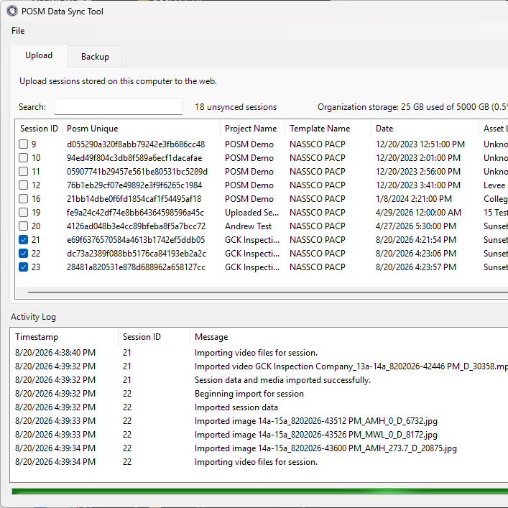Click the date 4/27/2026 5:30:00 PM
Viewport: 508px width, 508px height.
click(x=415, y=226)
